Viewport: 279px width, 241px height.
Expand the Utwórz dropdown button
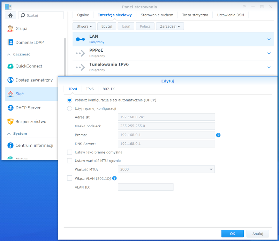click(x=84, y=26)
